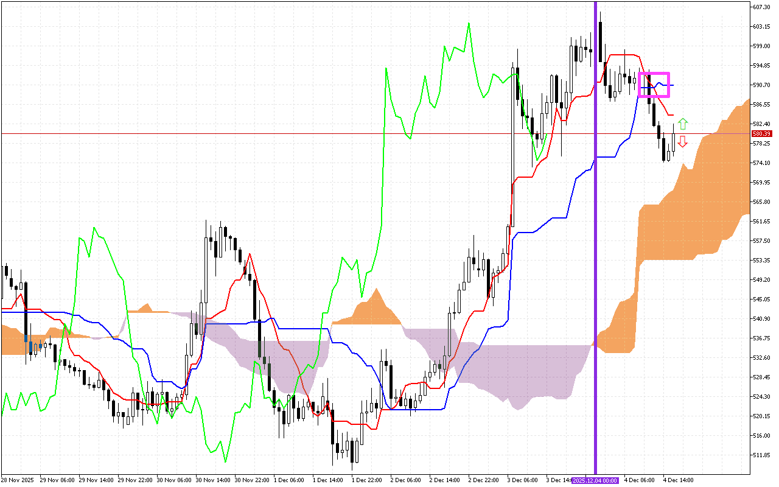Click the 29 Nov 14:00 time label
This screenshot has width=779, height=487.
96,480
